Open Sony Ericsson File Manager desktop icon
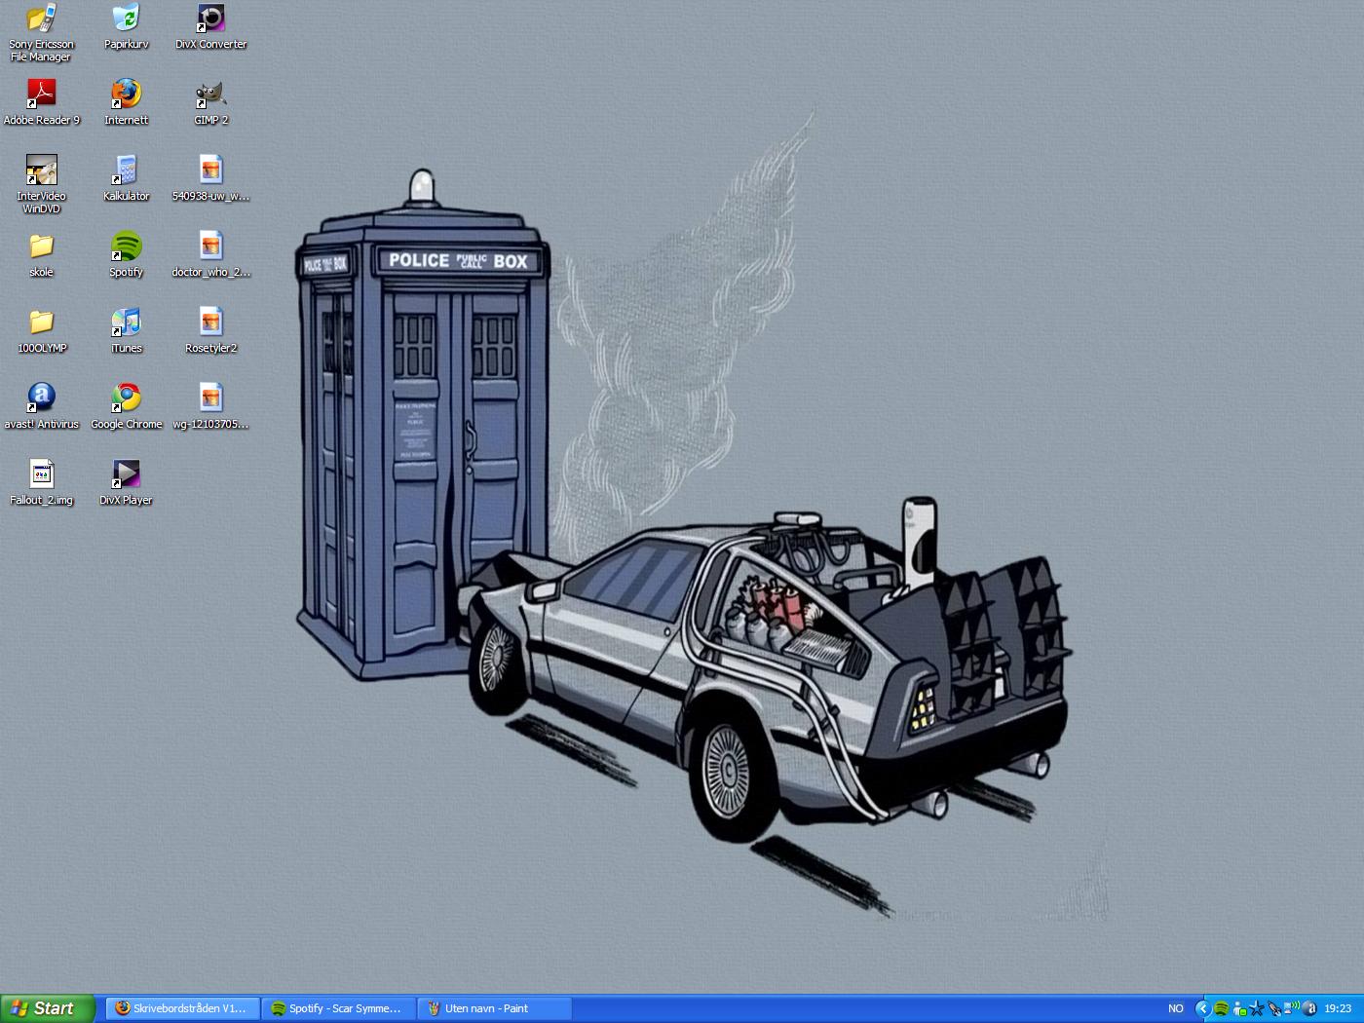Image resolution: width=1364 pixels, height=1023 pixels. 41,33
